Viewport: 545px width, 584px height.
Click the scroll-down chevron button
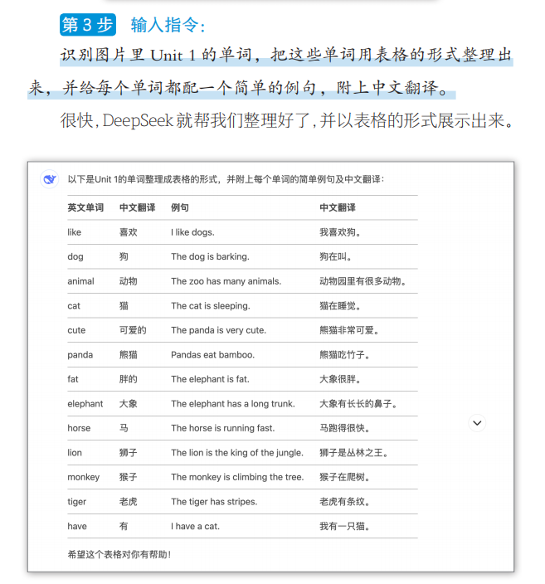click(x=477, y=423)
